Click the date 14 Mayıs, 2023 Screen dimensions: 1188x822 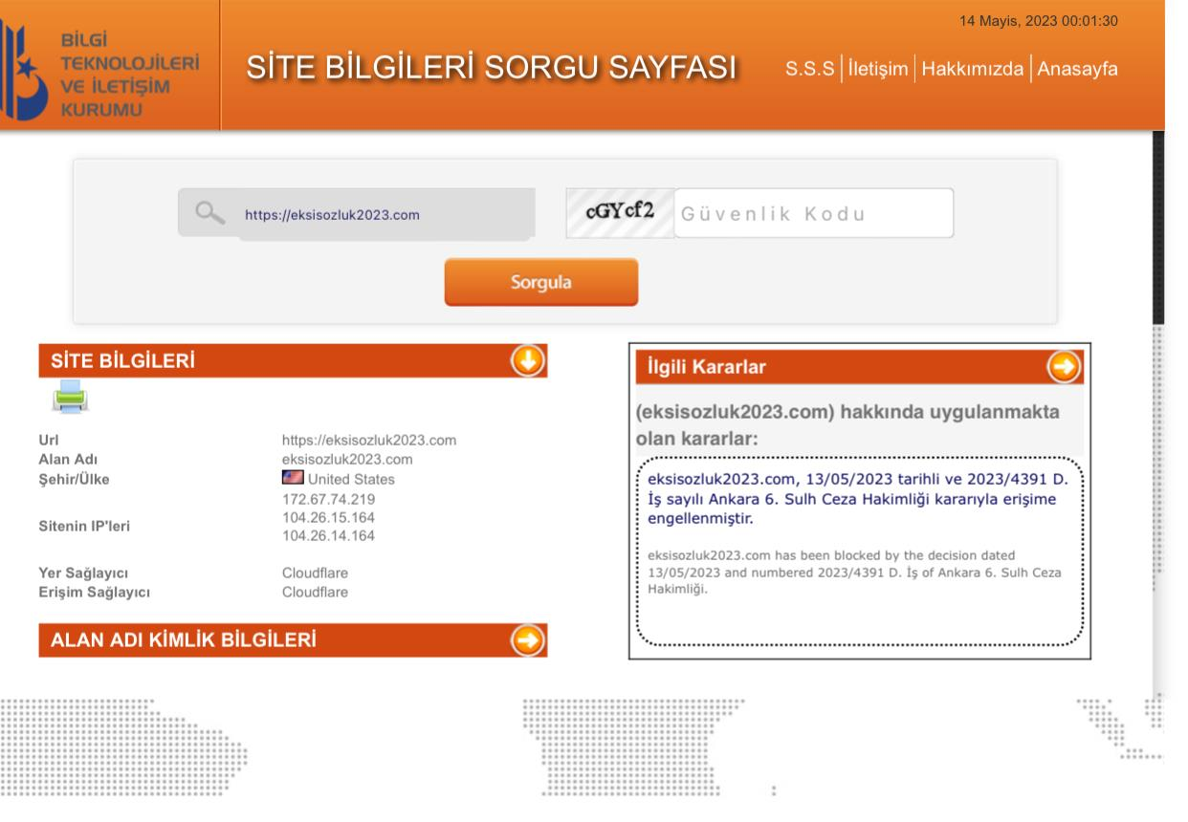1007,21
